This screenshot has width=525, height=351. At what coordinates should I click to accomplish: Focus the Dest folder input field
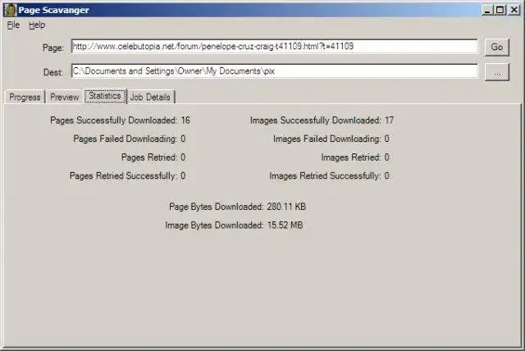point(275,71)
